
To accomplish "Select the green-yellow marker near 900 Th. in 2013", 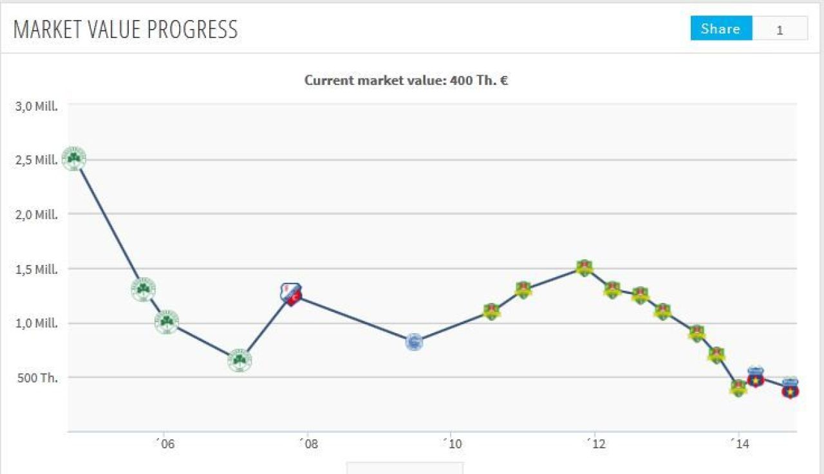I will click(697, 333).
